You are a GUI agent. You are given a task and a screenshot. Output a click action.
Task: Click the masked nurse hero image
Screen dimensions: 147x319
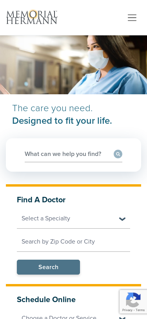[x=74, y=65]
